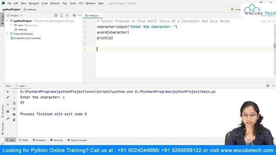Open the View menu

[23, 3]
